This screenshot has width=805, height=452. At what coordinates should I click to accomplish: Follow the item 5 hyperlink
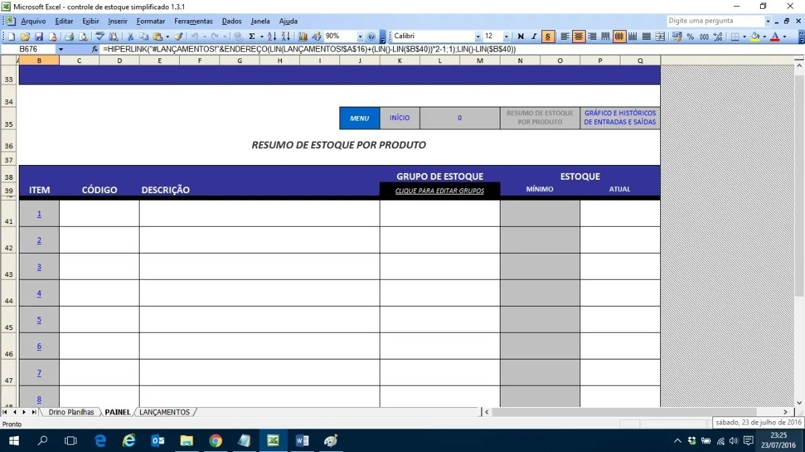pos(39,320)
